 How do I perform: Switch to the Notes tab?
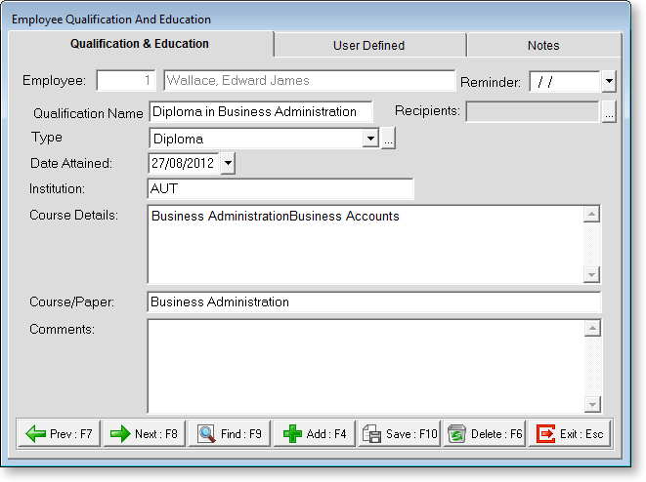click(x=543, y=45)
